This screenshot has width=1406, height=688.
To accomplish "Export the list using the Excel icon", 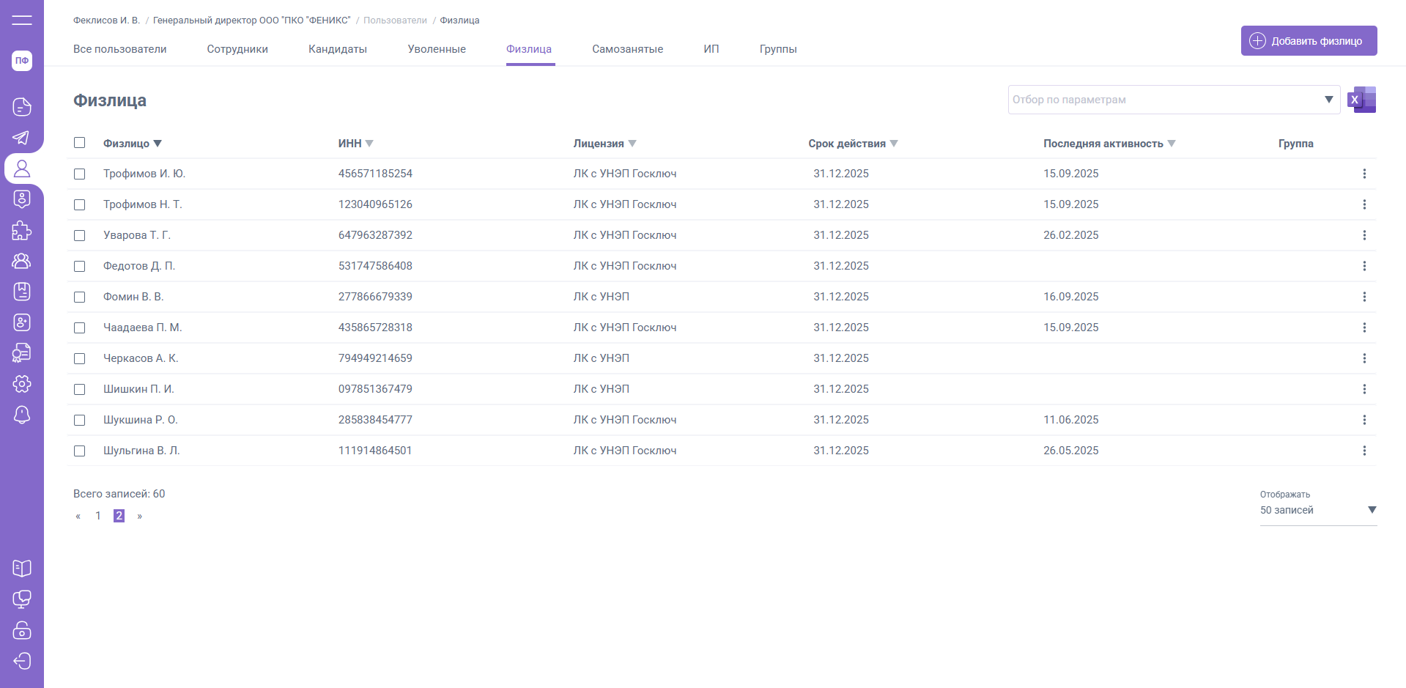I will pos(1362,100).
